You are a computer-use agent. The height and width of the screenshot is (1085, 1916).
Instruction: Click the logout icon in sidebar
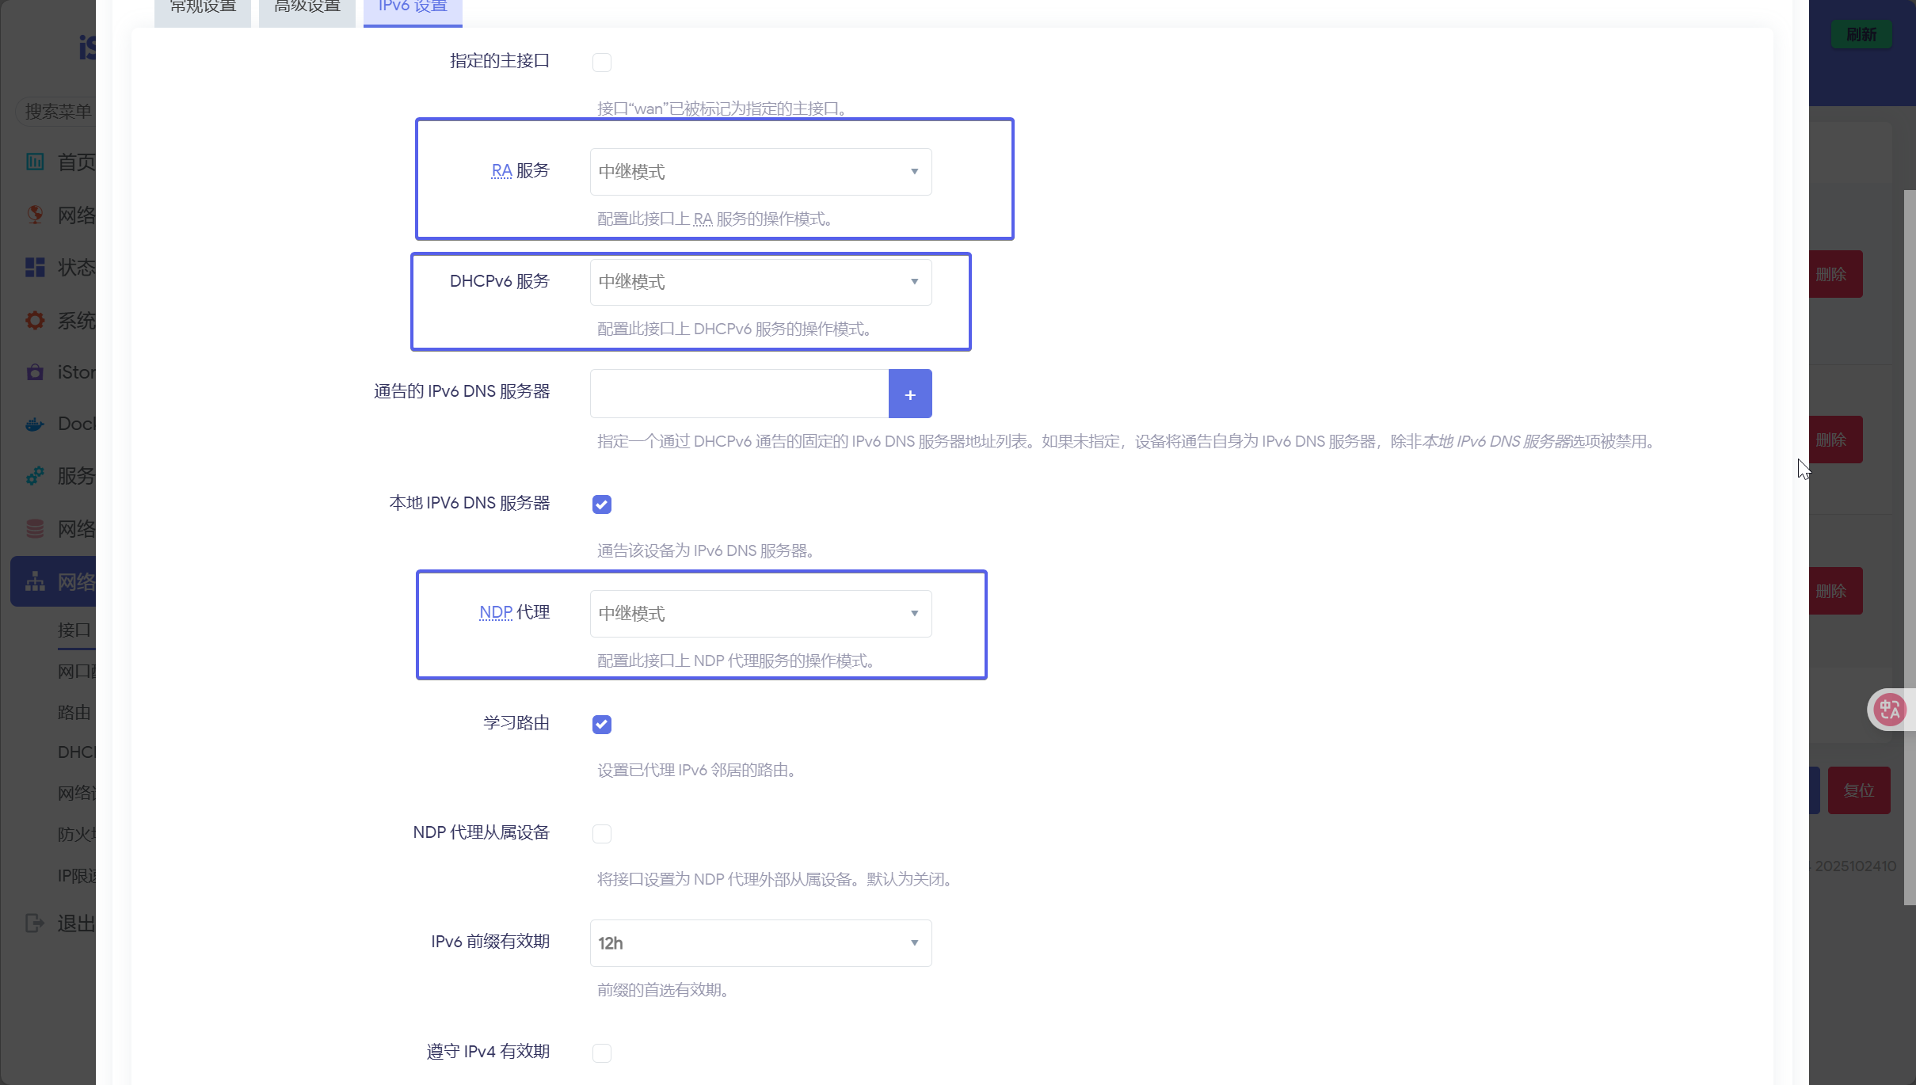tap(35, 923)
